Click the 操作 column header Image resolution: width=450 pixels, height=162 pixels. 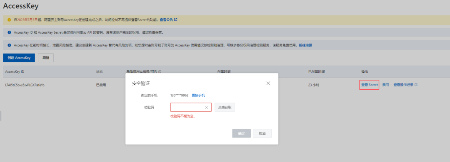click(x=365, y=71)
